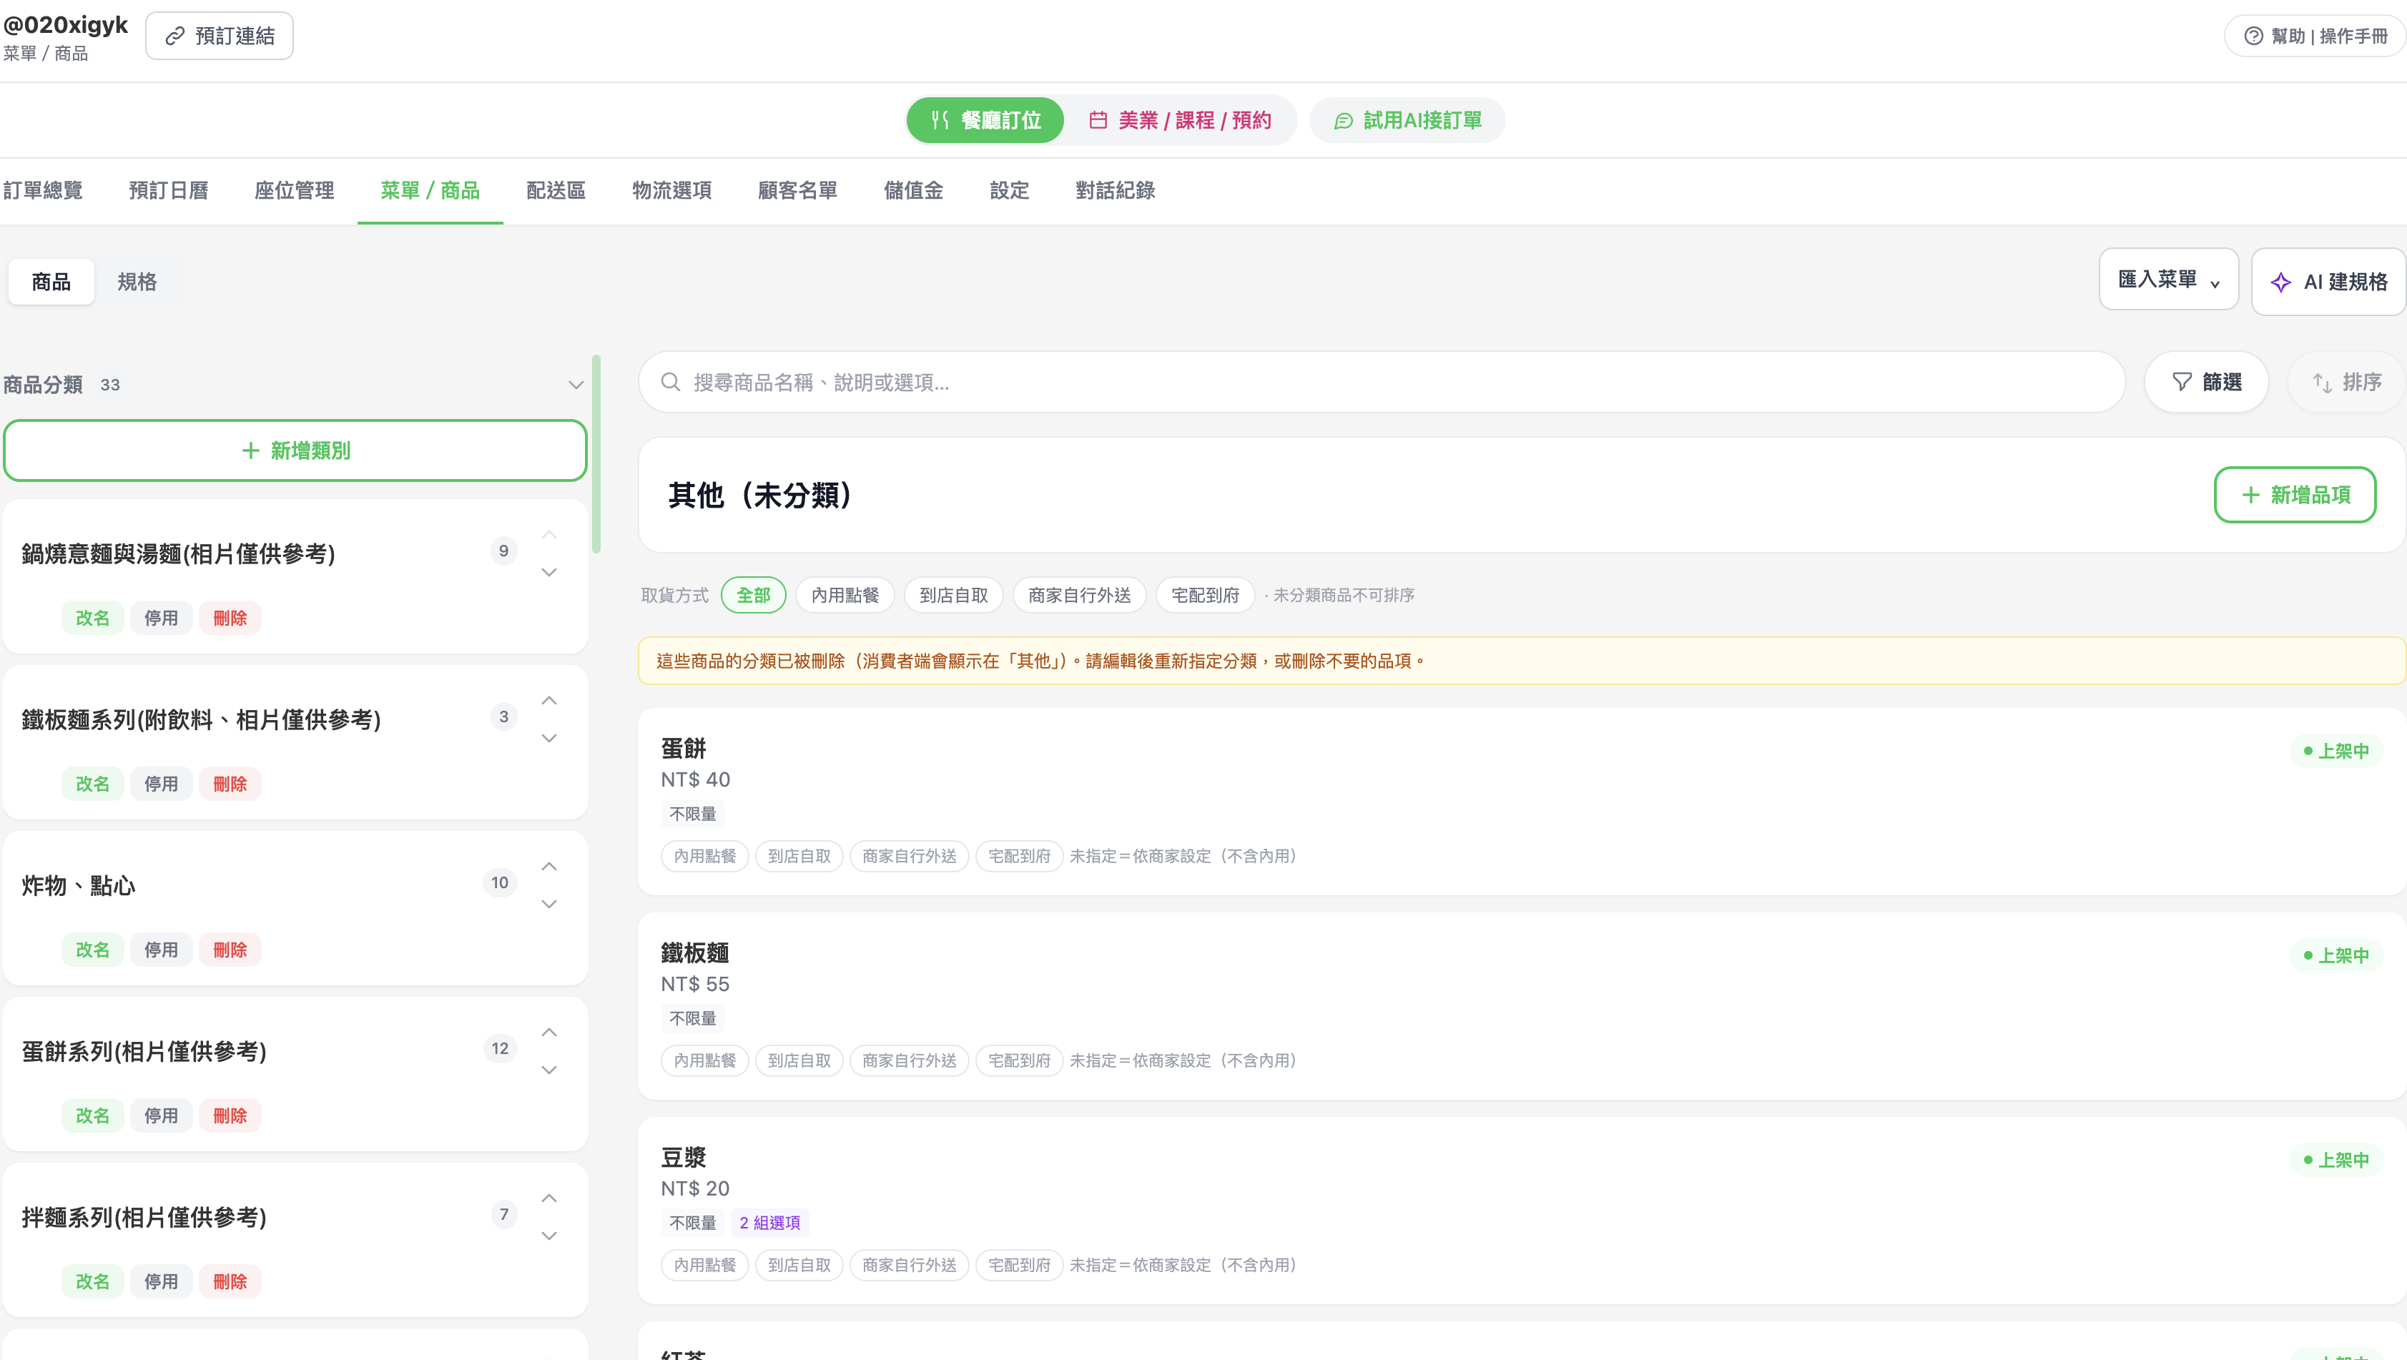This screenshot has height=1360, width=2407.
Task: Select 全部 pickup method filter
Action: [753, 595]
